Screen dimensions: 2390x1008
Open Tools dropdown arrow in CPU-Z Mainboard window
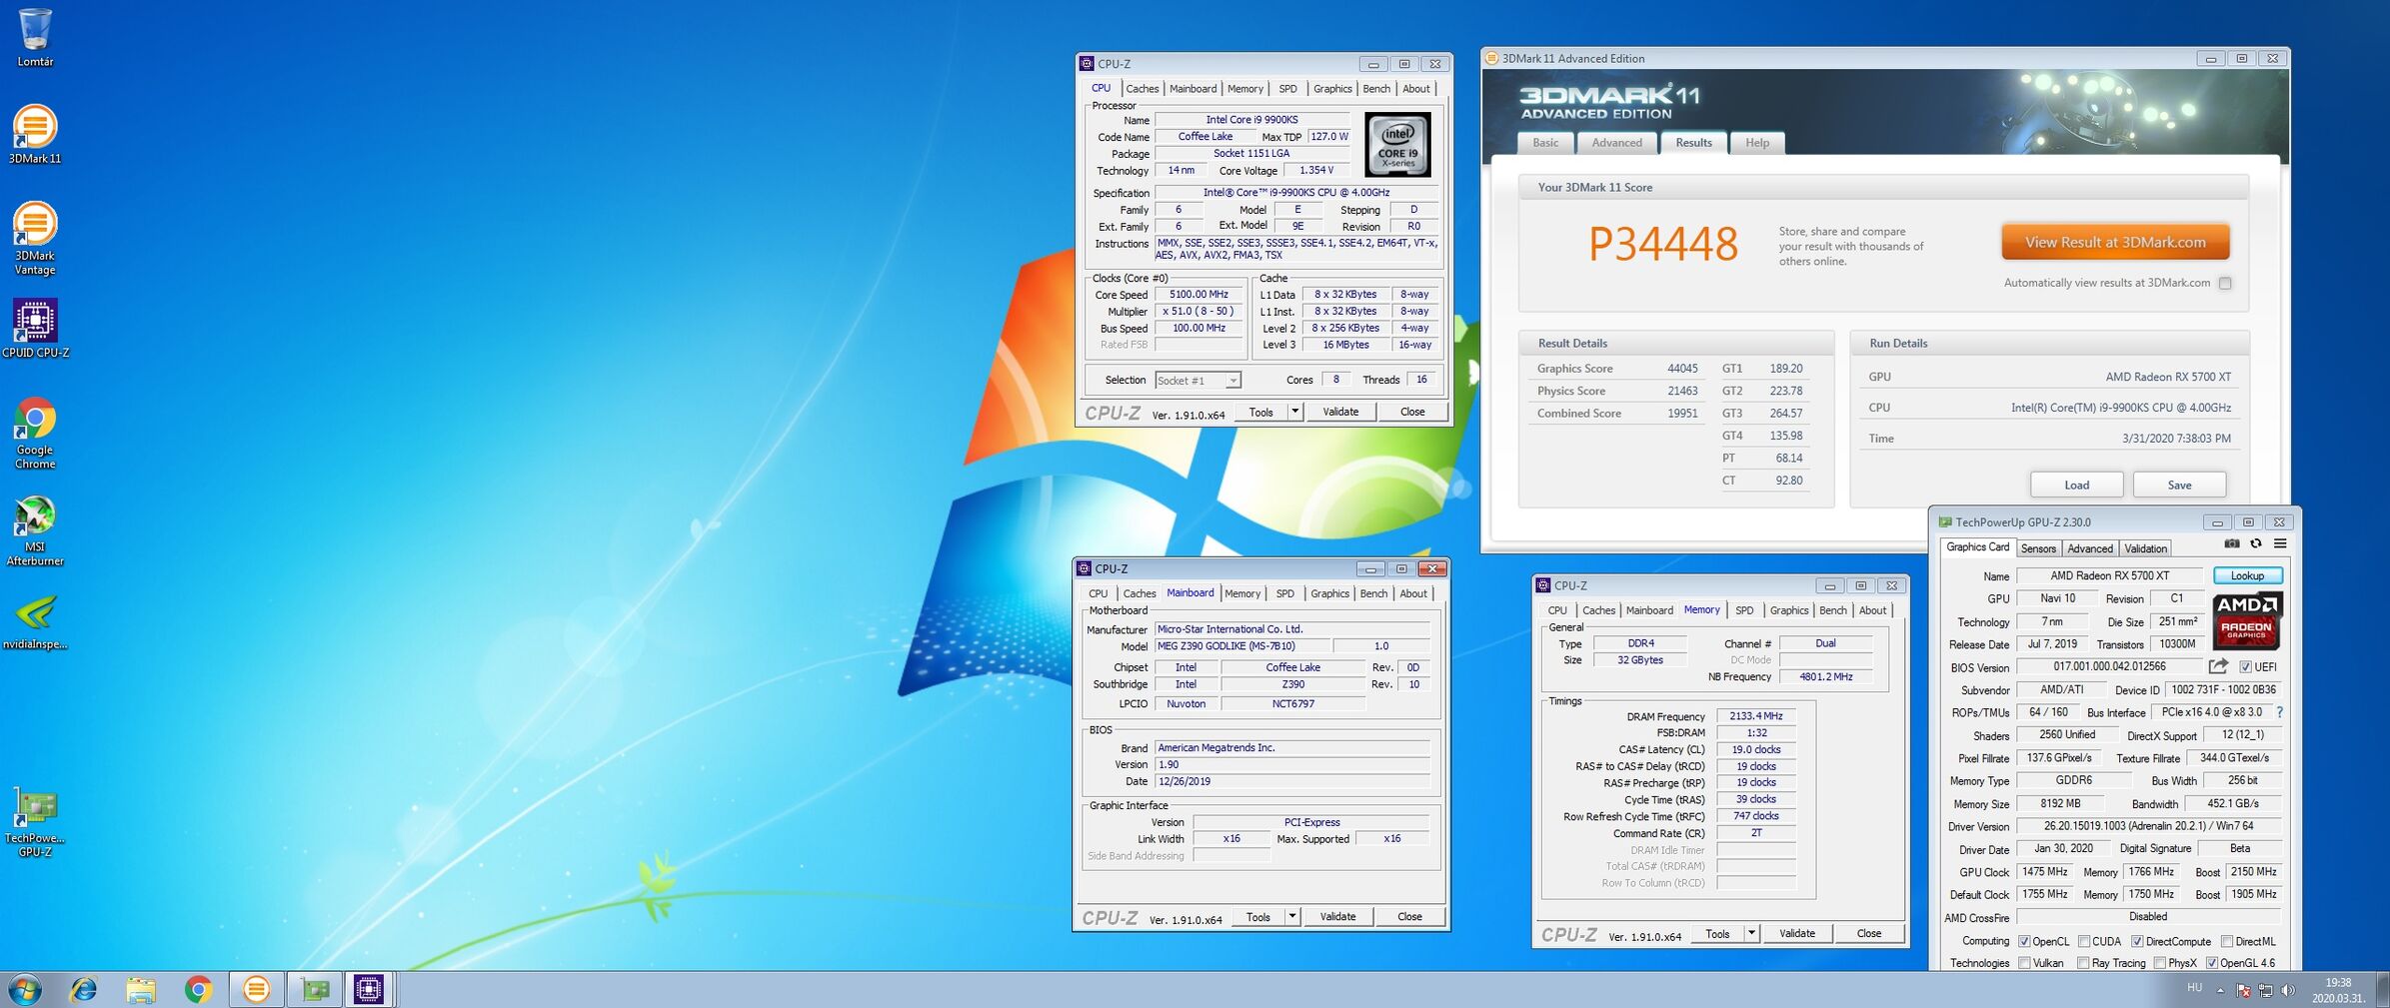pos(1291,916)
